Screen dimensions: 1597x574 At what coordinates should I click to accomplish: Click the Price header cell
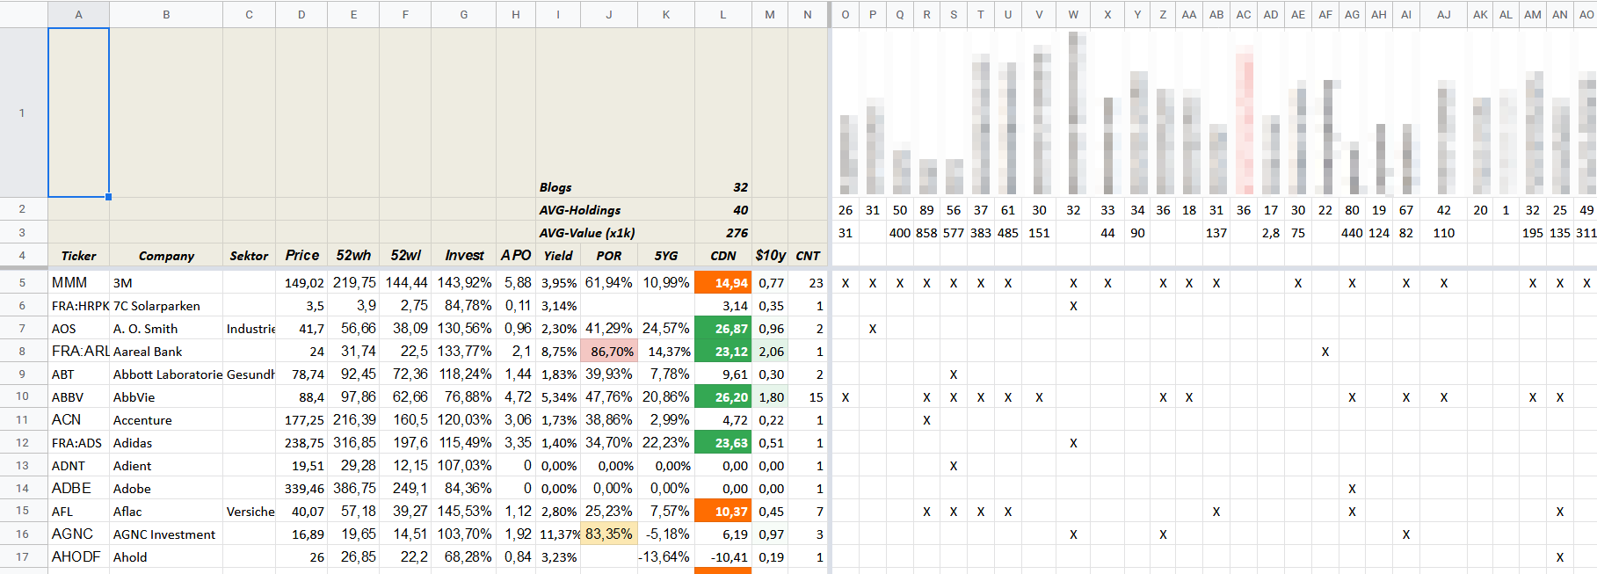pyautogui.click(x=301, y=255)
